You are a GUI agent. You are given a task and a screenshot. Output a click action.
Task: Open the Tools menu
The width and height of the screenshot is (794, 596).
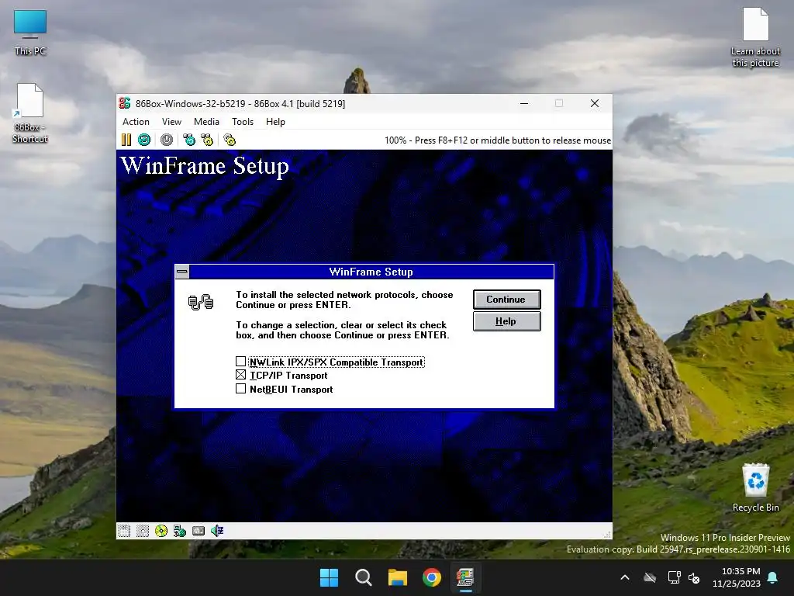243,122
